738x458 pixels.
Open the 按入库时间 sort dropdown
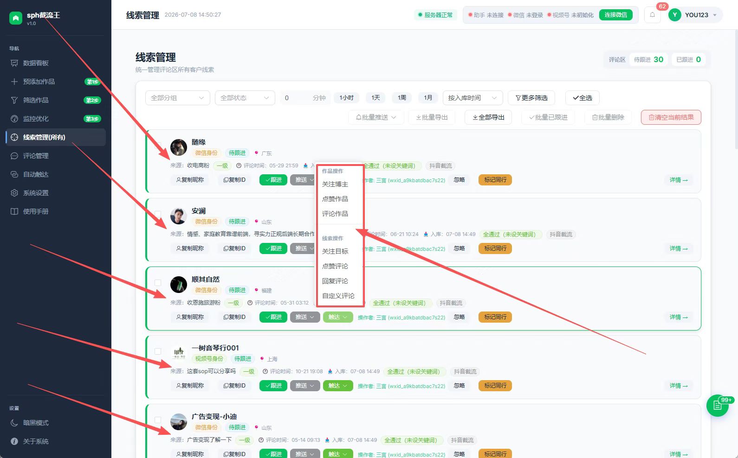[473, 98]
